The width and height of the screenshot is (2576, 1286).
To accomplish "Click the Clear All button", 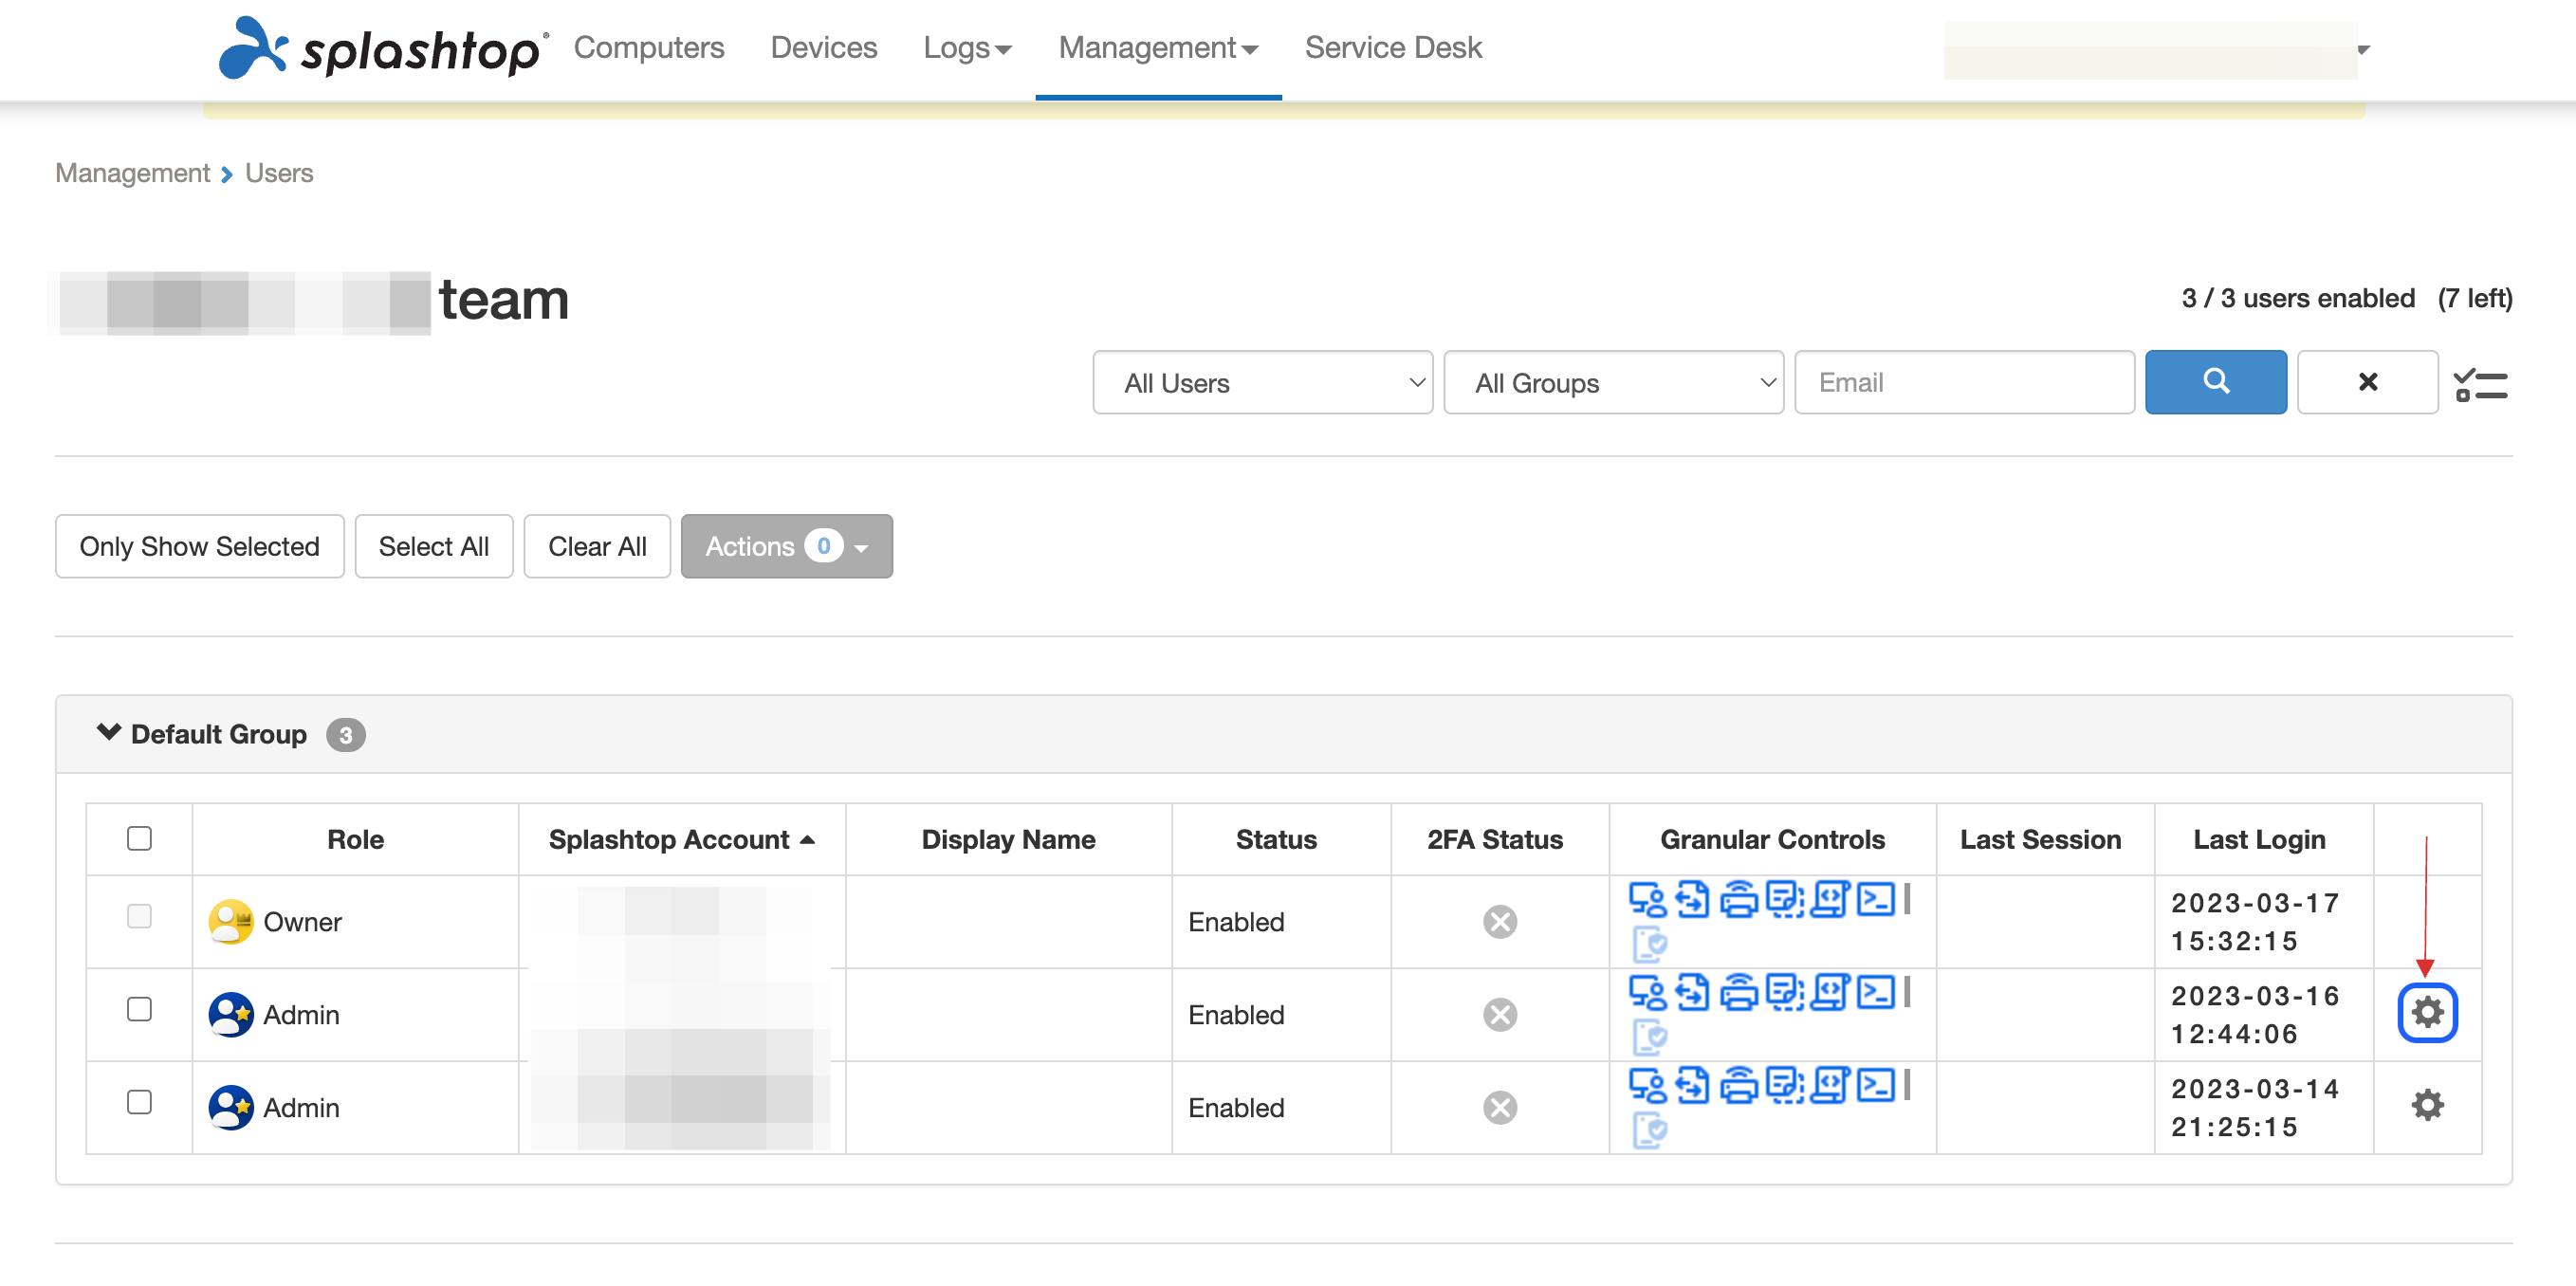I will click(x=597, y=546).
